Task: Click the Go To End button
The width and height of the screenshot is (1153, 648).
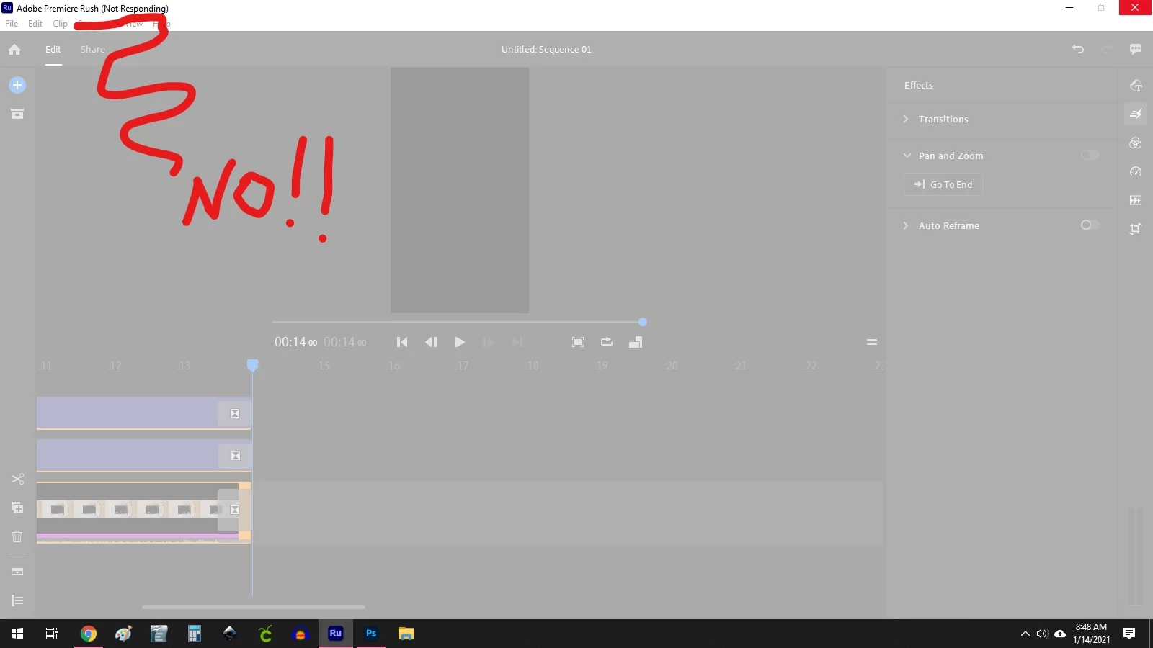Action: (943, 184)
